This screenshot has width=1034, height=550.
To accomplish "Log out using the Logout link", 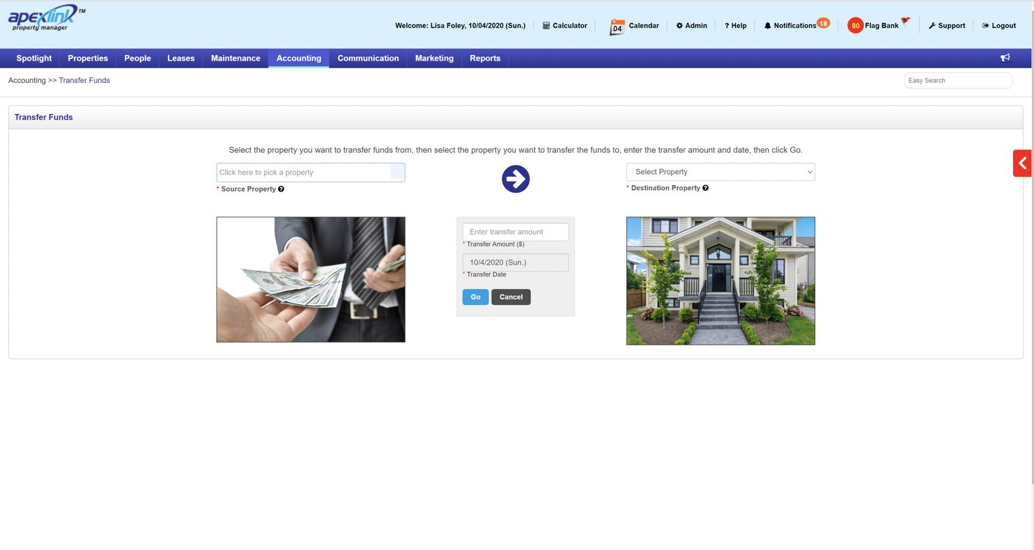I will pyautogui.click(x=999, y=26).
